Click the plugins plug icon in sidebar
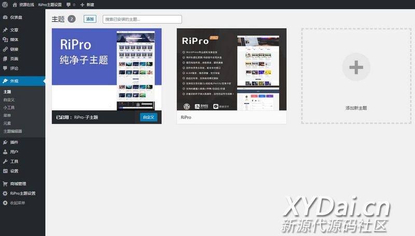415x236 pixels. 5,142
